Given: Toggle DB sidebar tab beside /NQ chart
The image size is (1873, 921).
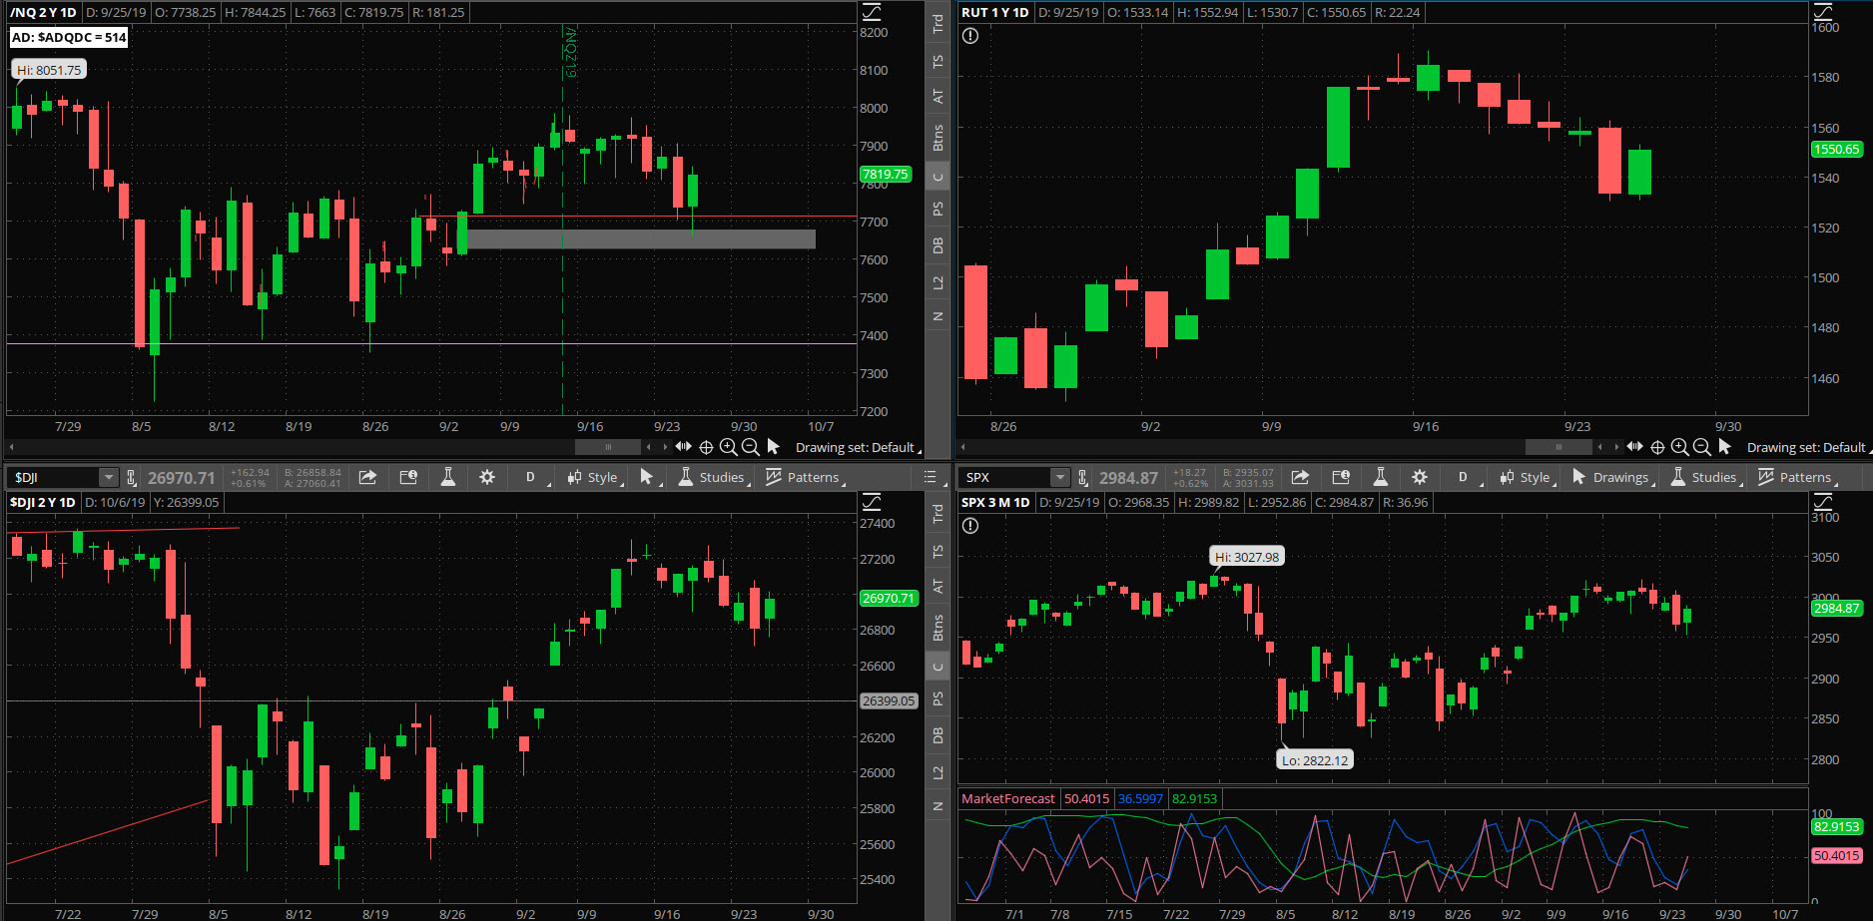Looking at the screenshot, I should pos(937,245).
